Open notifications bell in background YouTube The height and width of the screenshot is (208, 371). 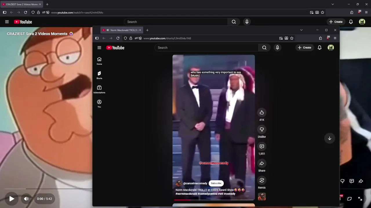click(x=351, y=22)
